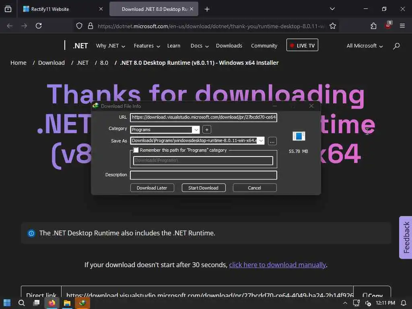Select the Download .NET 8.0 Desktop Runtime tab
The width and height of the screenshot is (412, 309).
click(154, 9)
